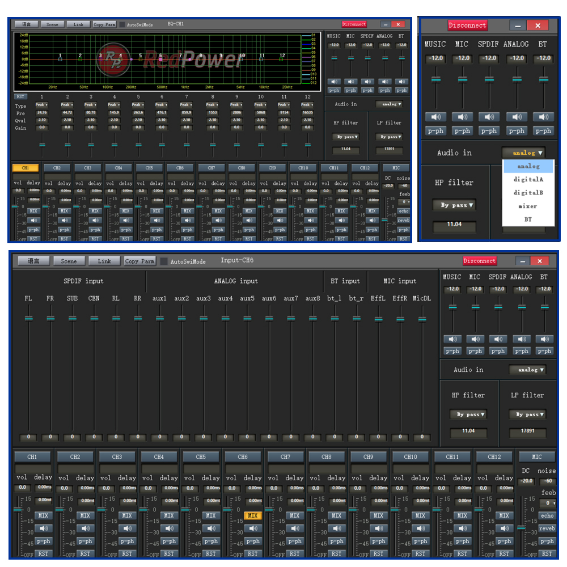Open HP filter By pass dropdown in Input-CH6 window
567x567 pixels.
[468, 414]
